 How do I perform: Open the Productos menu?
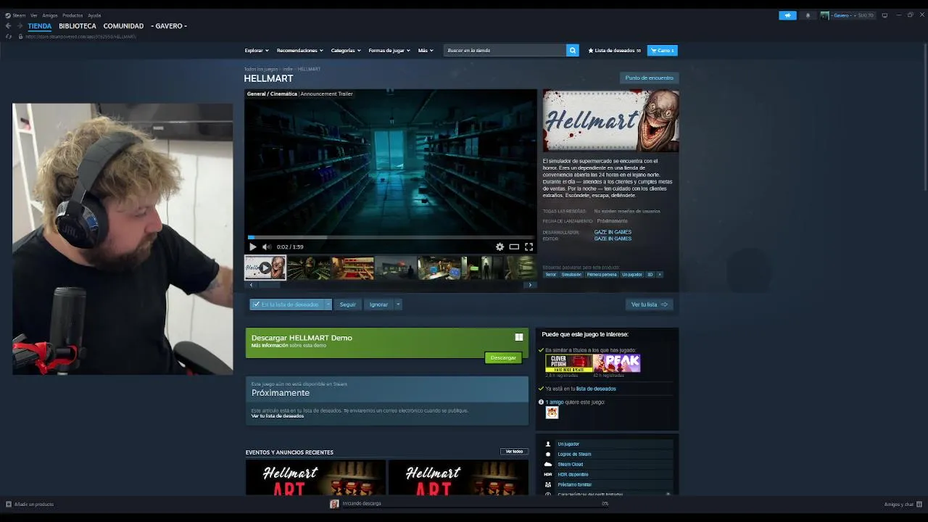[x=72, y=15]
